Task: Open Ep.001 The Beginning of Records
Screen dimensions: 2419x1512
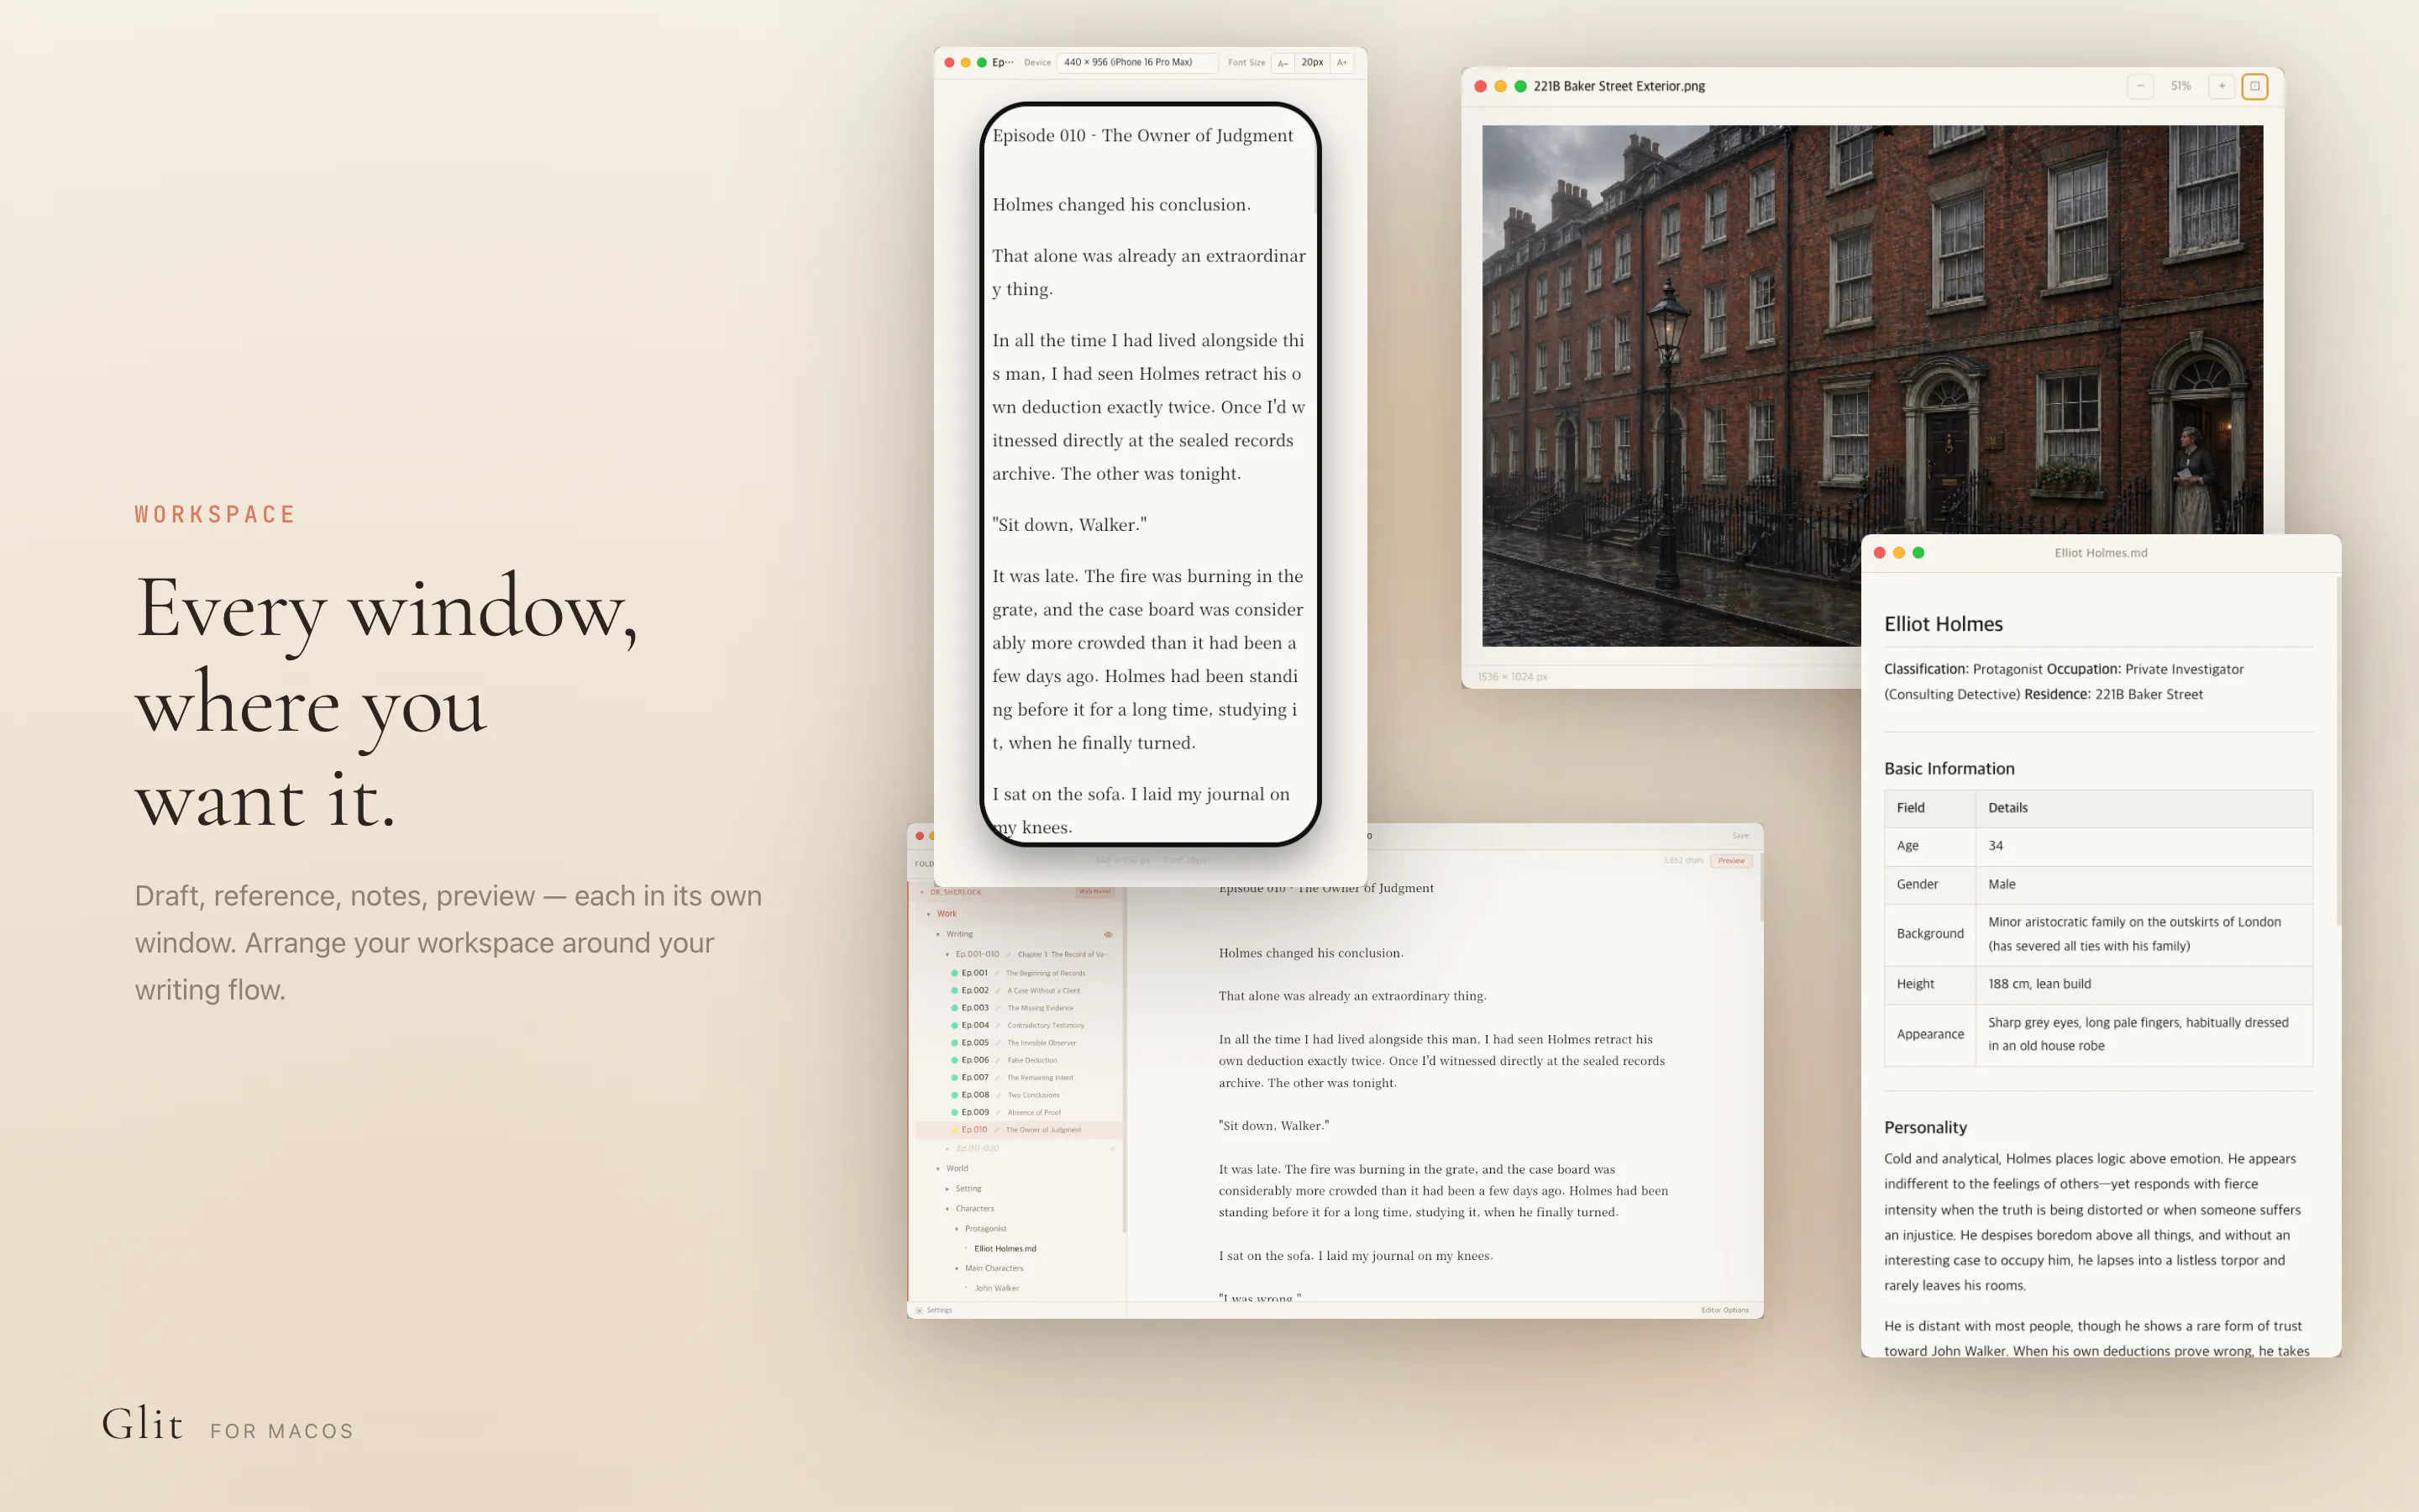Action: click(x=1019, y=973)
